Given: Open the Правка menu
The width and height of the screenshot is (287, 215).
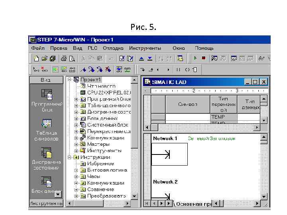Looking at the screenshot, I should [59, 48].
